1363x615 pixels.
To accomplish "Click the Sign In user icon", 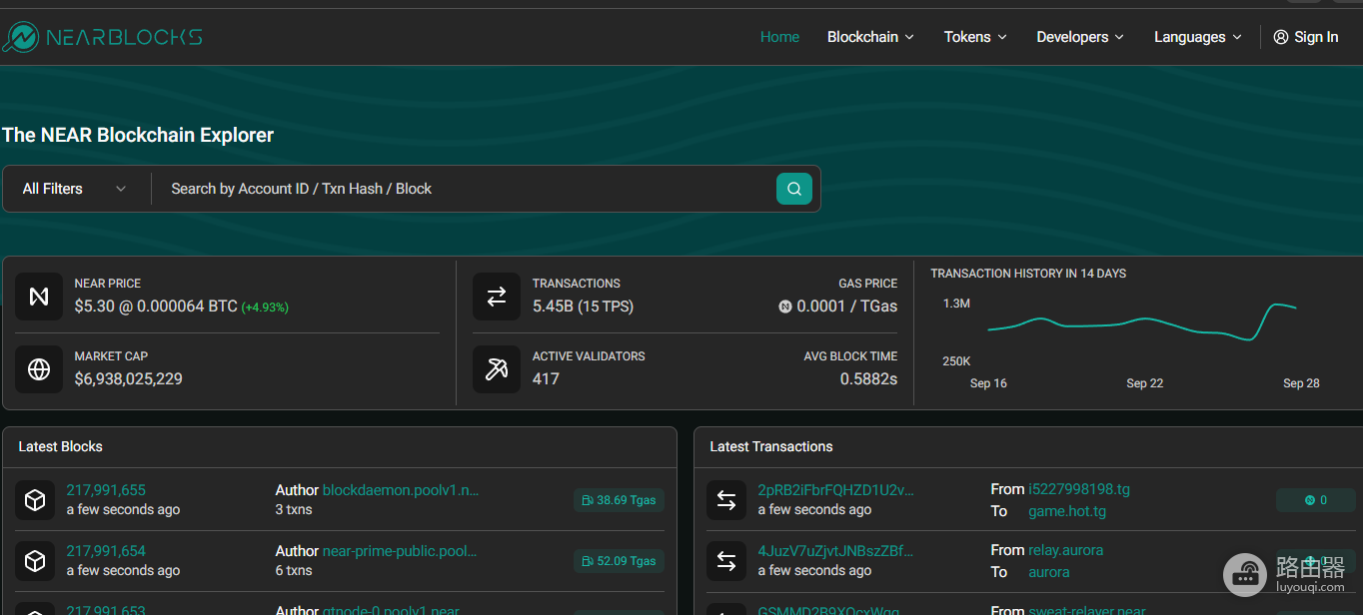I will 1281,37.
